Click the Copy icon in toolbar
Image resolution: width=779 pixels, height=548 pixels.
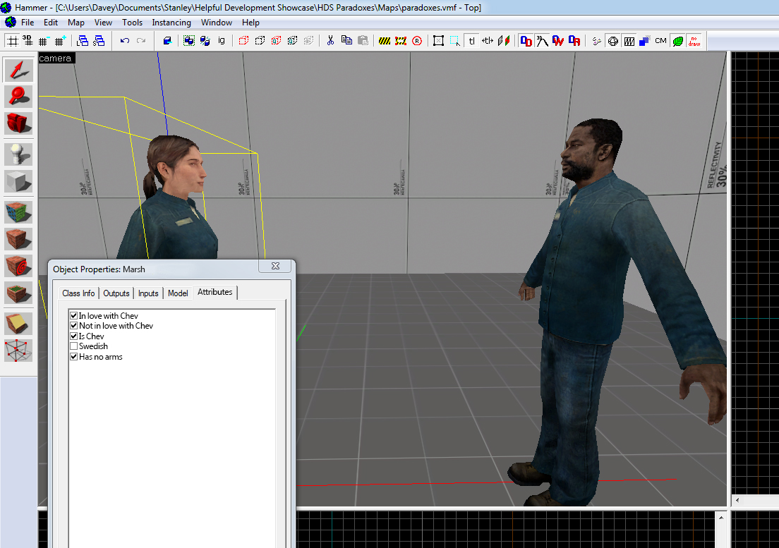346,41
